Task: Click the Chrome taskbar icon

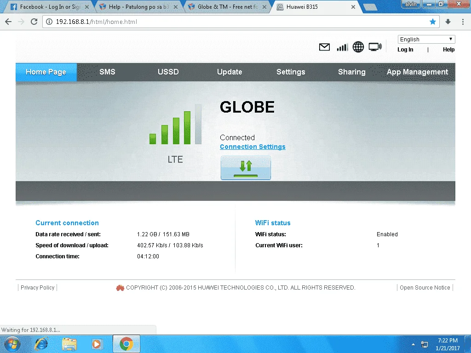Action: tap(126, 344)
